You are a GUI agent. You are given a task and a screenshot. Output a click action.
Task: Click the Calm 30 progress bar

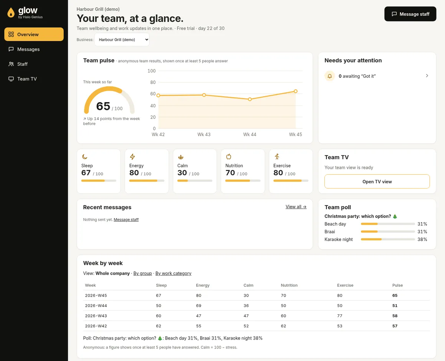coord(195,181)
